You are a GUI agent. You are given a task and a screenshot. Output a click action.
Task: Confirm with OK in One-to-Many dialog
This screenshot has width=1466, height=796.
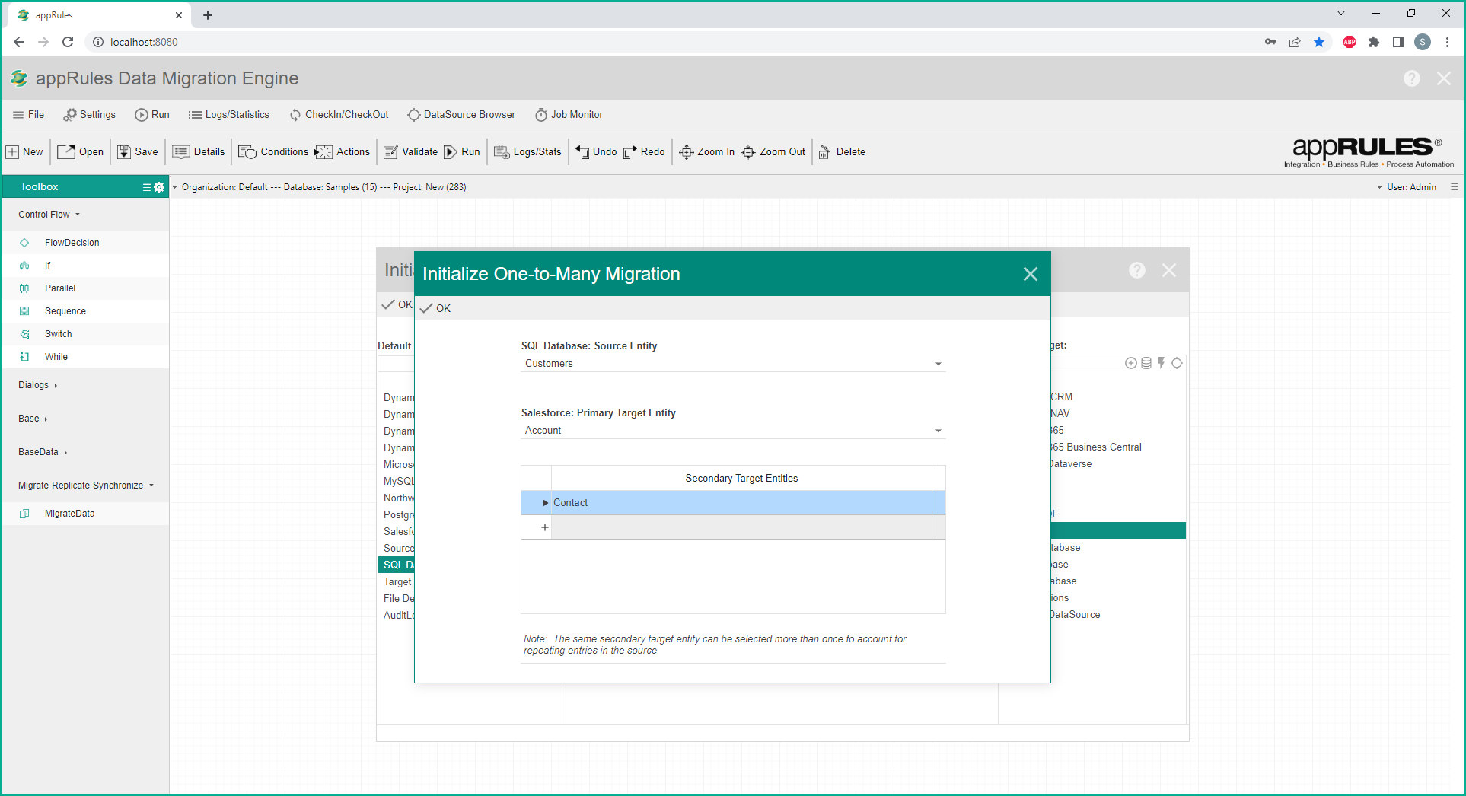point(435,308)
